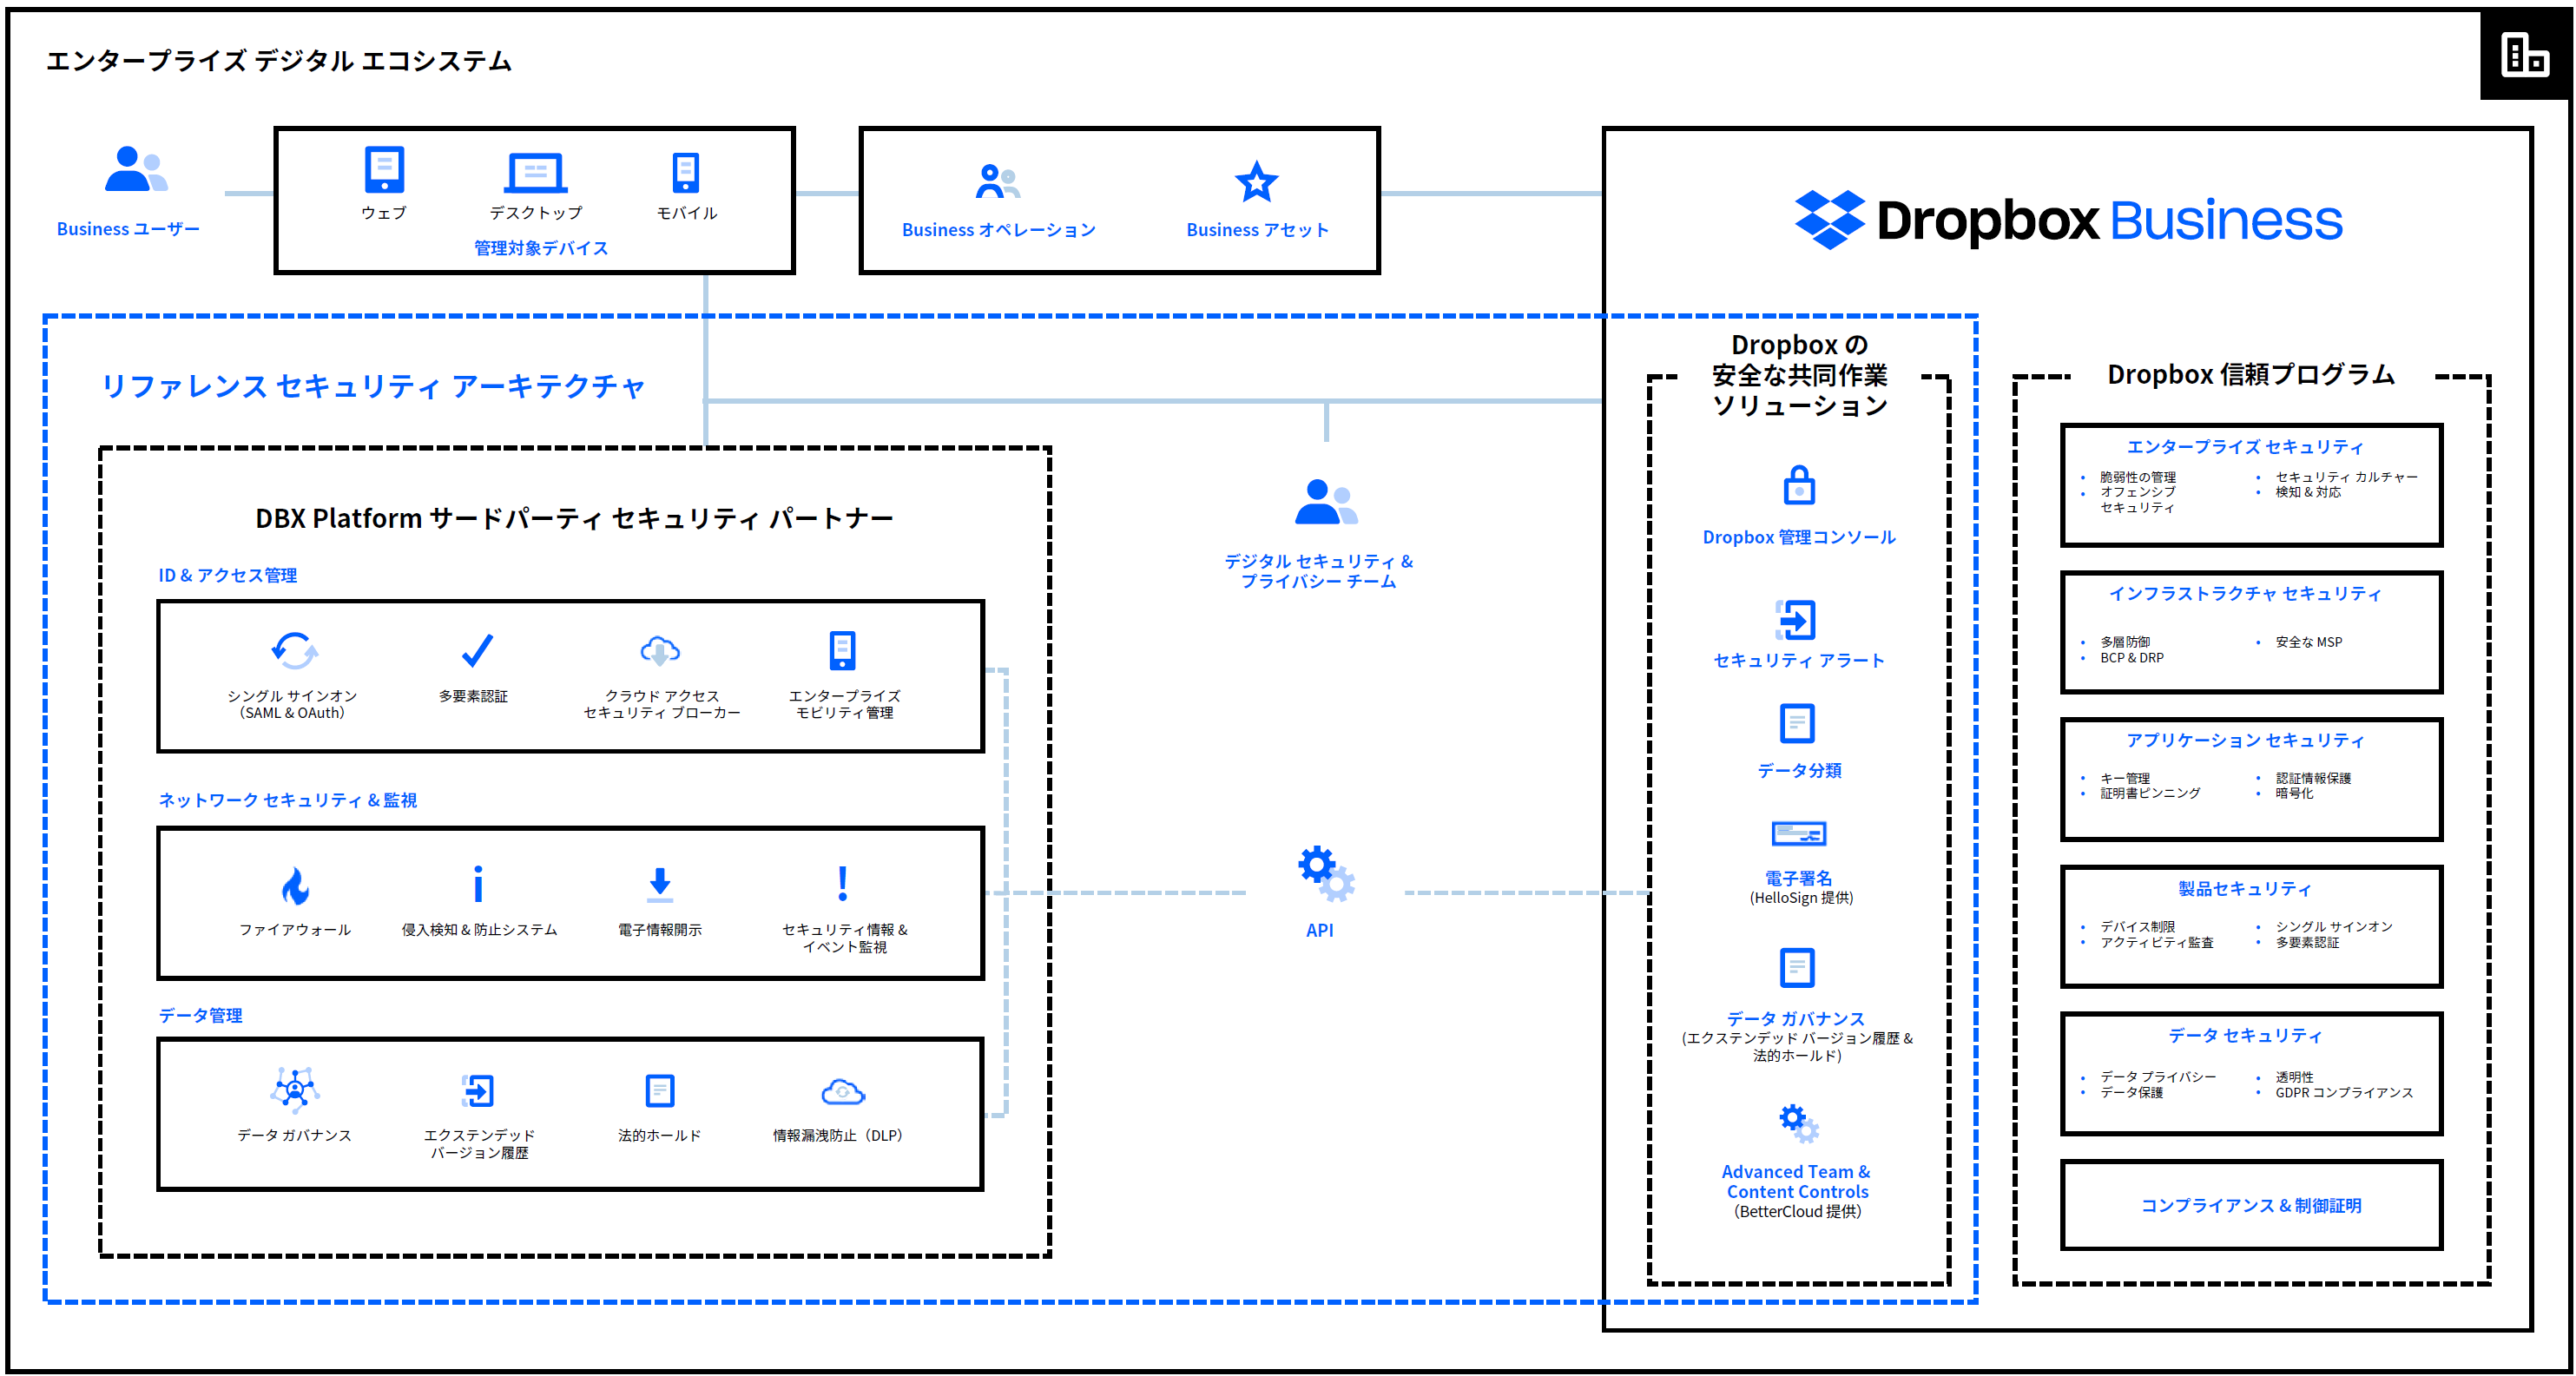Click the セキュリティ情報 exclamation mark icon
The image size is (2576, 1376).
(x=843, y=883)
